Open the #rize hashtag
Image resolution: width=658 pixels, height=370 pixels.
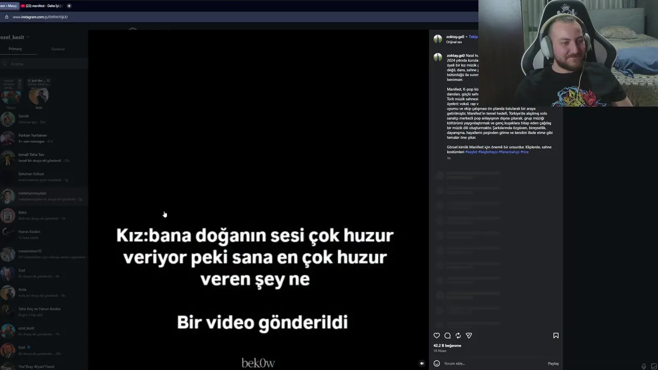[524, 152]
